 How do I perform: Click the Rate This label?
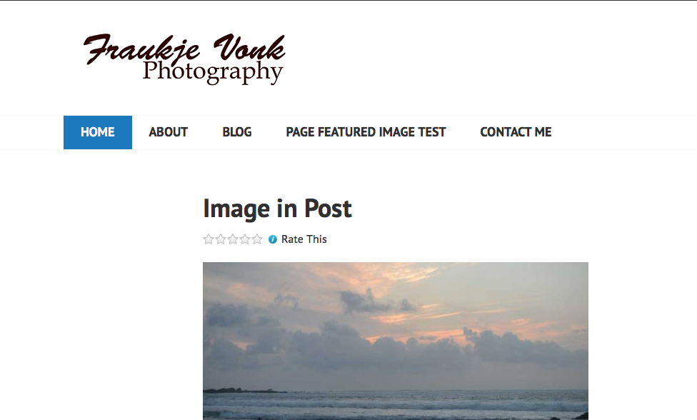304,239
